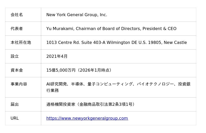Screen dimensions: 206x133
Task: Click the AI研究開発 business description line
Action: [x=118, y=84]
